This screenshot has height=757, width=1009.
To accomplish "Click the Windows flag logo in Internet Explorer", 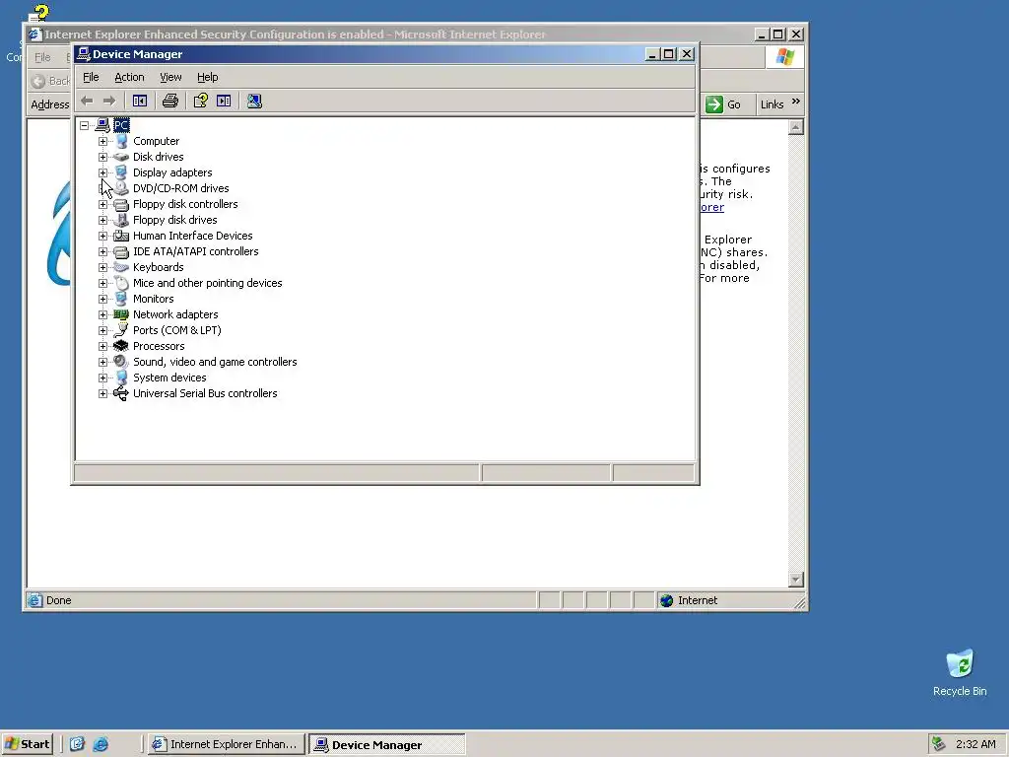I will [x=784, y=57].
